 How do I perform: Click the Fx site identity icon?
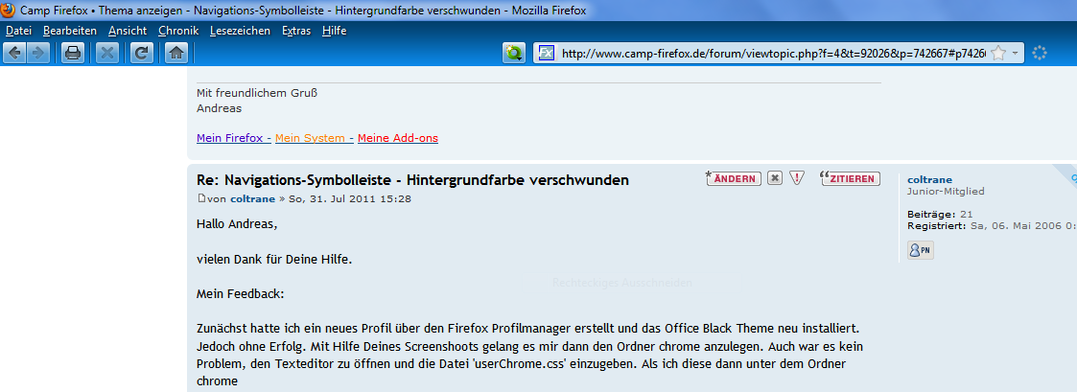coord(547,53)
